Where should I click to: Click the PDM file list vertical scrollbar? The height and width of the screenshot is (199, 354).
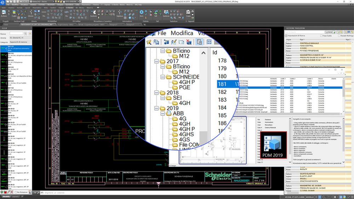(x=344, y=95)
